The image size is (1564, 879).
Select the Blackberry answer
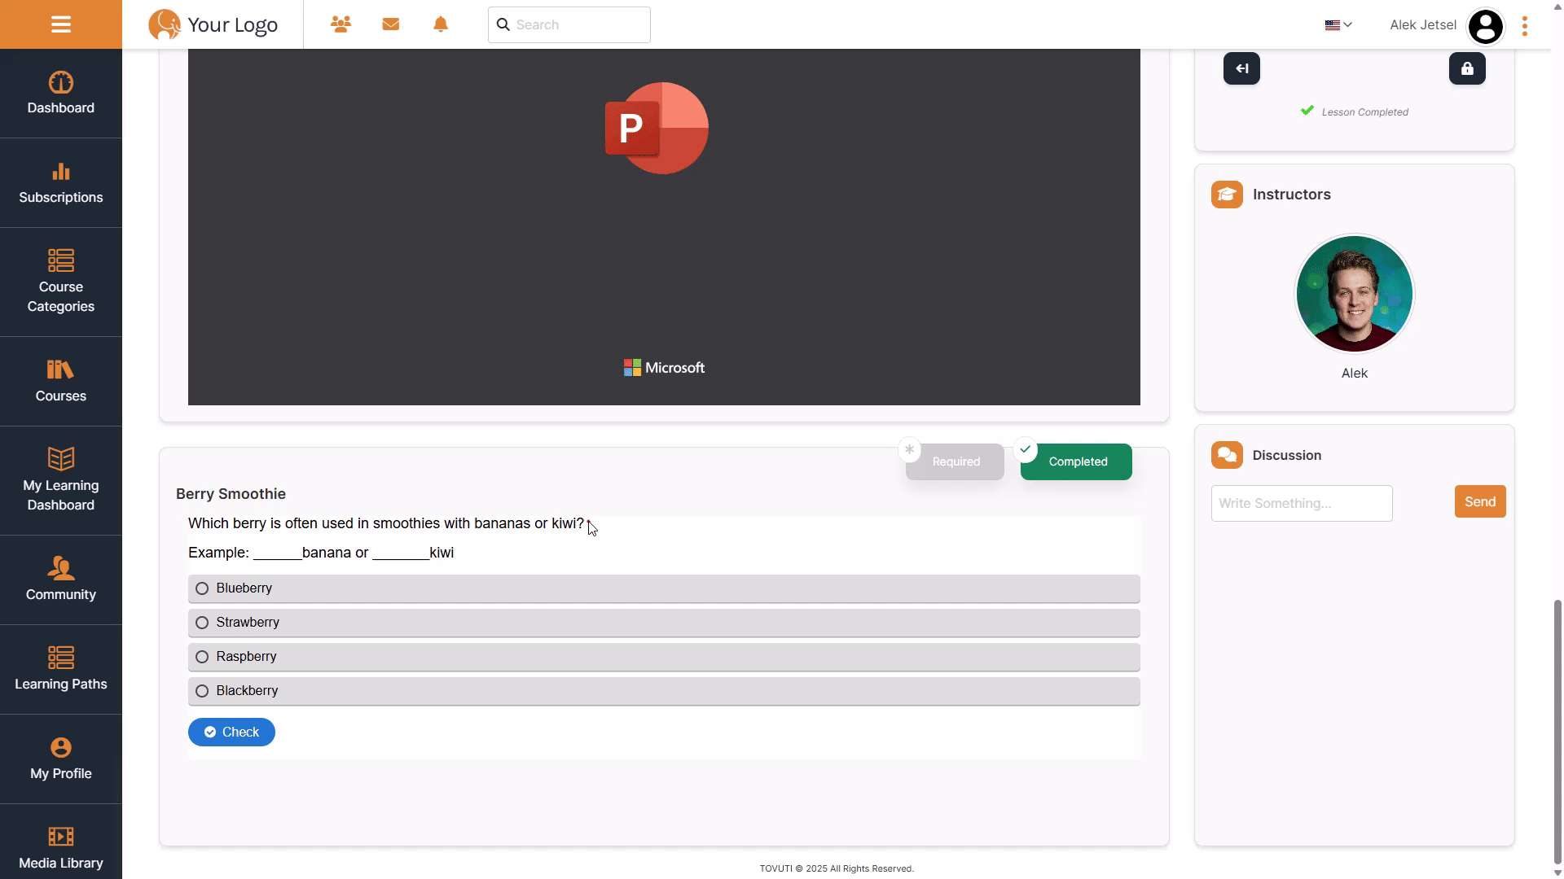click(664, 691)
